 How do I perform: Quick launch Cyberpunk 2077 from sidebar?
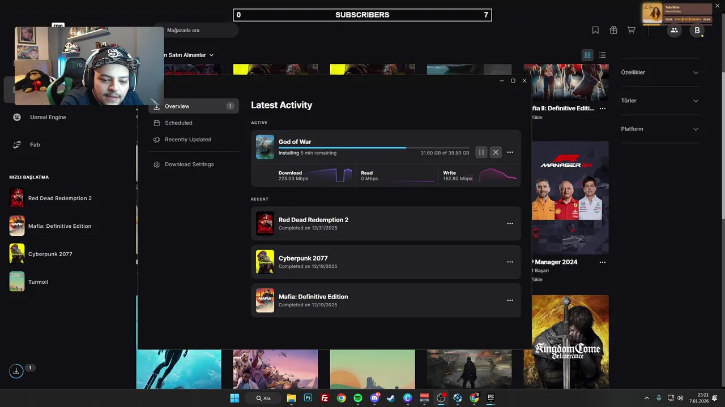click(x=51, y=254)
